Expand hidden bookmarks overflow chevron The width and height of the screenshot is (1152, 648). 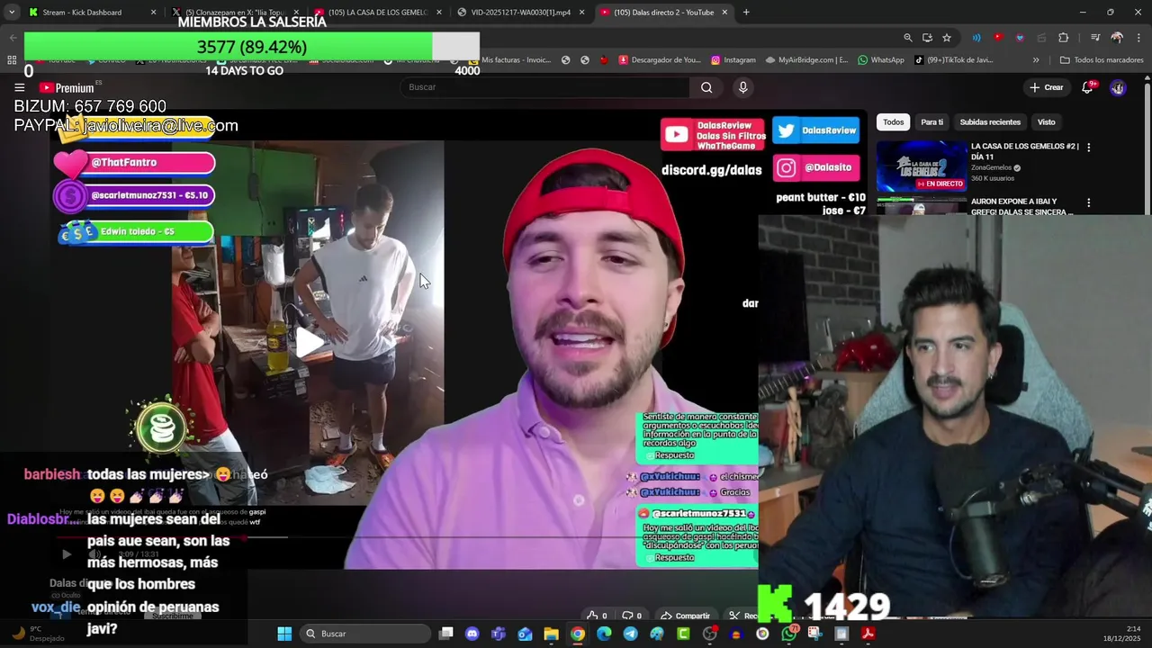1036,60
